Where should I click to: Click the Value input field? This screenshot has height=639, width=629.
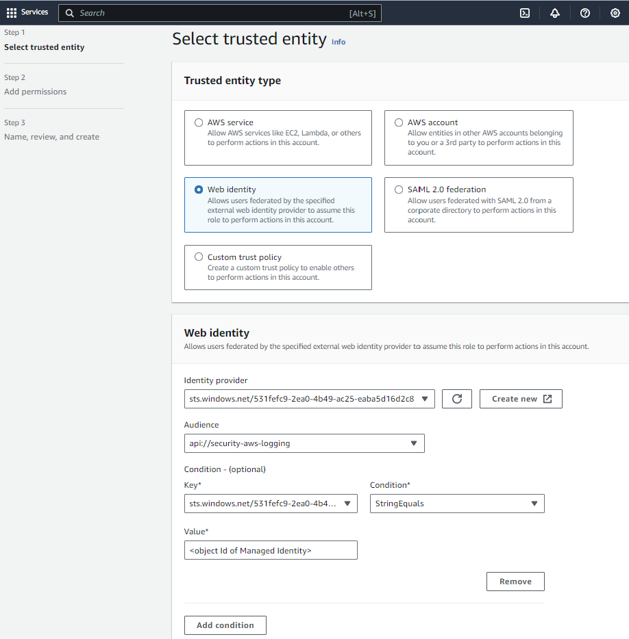[x=271, y=550]
